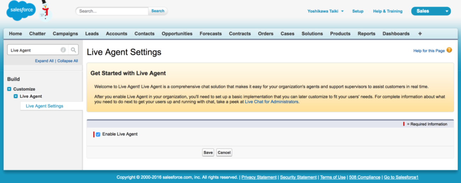Image resolution: width=461 pixels, height=183 pixels.
Task: Click the Salesforce cloud logo
Action: pos(21,11)
